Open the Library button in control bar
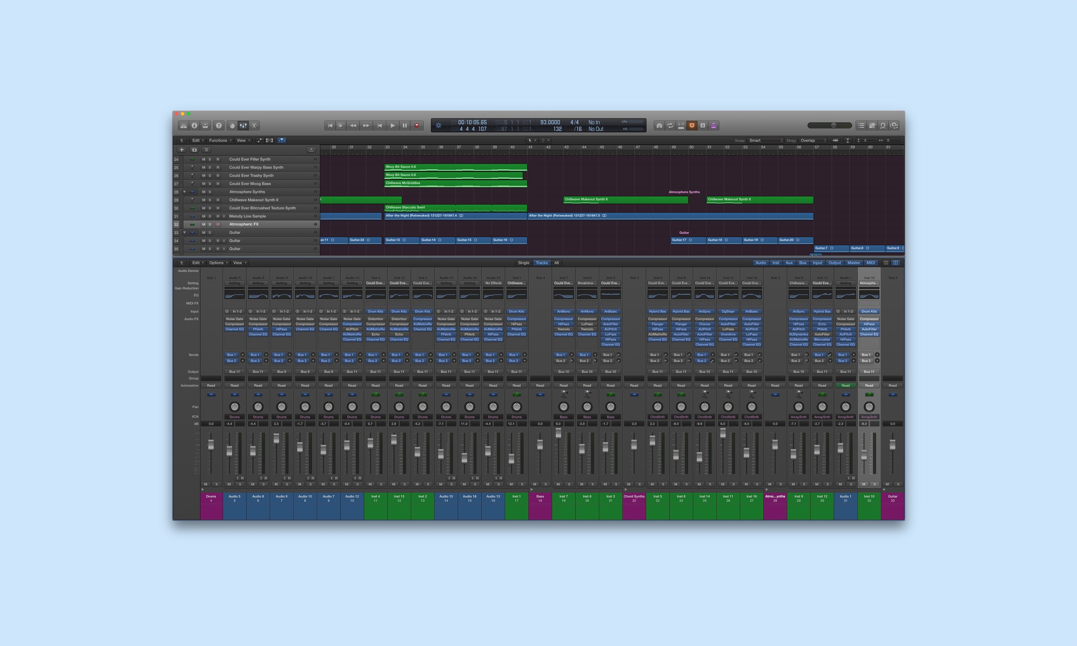The image size is (1077, 646). coord(184,125)
